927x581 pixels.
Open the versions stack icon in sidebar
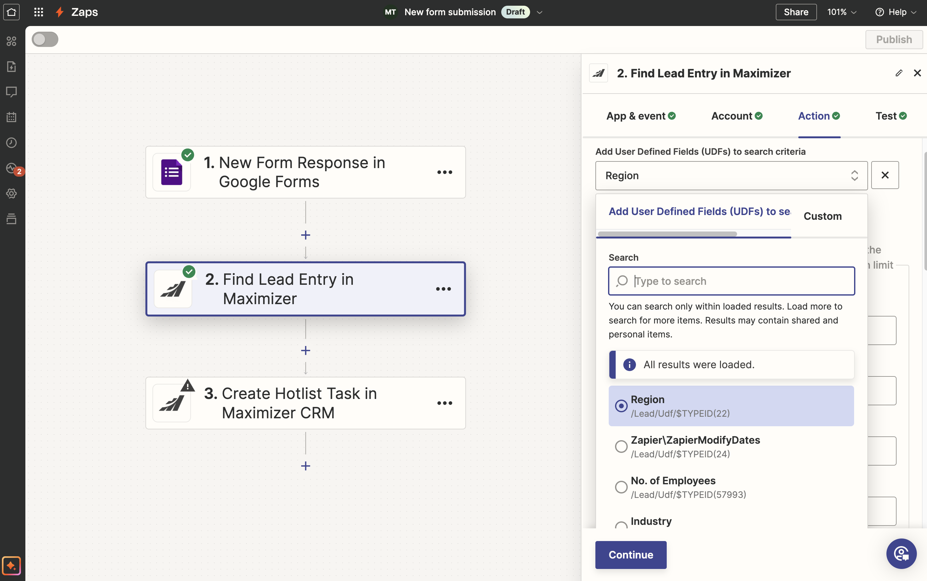(x=11, y=219)
